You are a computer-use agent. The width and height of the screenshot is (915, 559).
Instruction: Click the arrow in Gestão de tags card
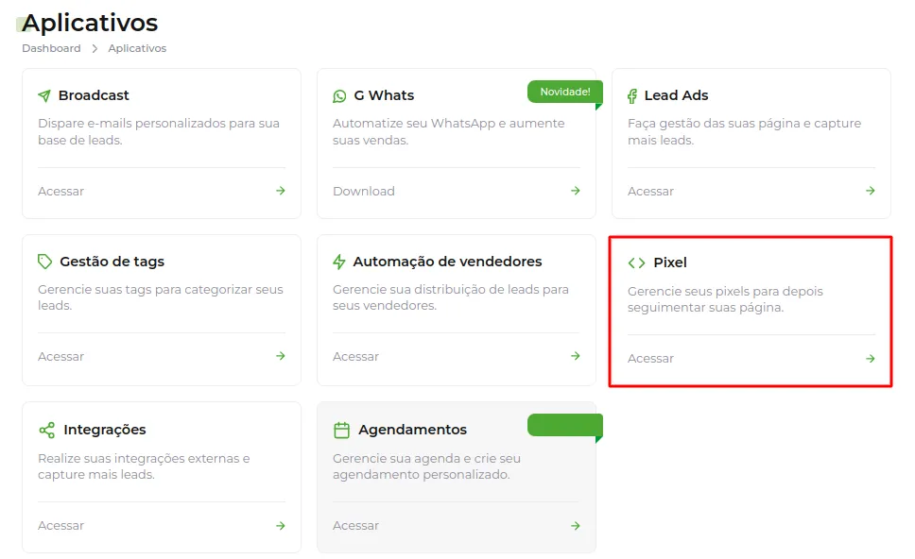[281, 356]
